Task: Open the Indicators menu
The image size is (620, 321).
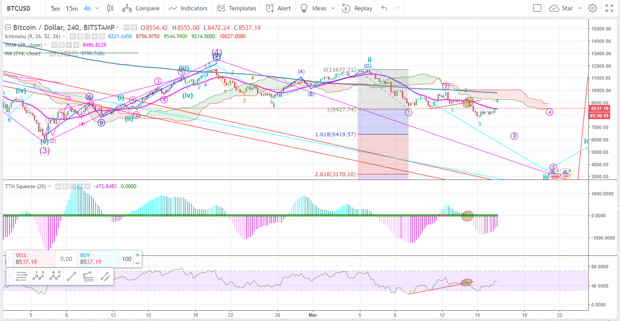Action: [188, 8]
